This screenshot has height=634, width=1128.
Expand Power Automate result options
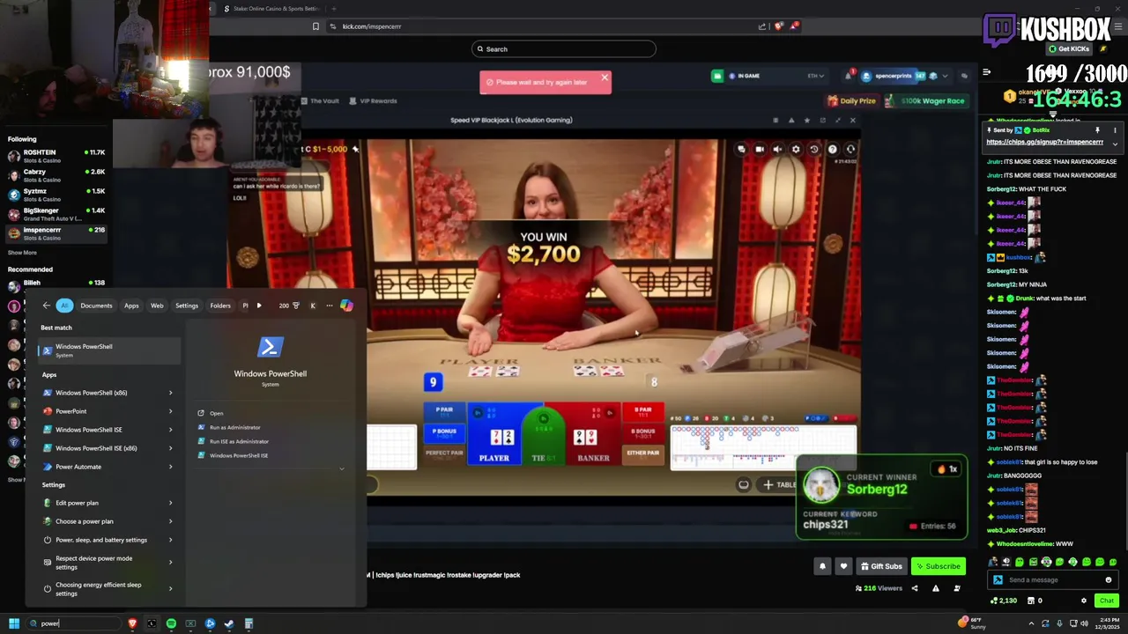170,467
